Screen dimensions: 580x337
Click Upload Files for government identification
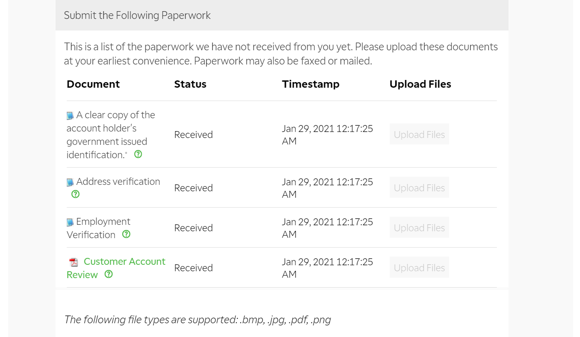coord(419,134)
